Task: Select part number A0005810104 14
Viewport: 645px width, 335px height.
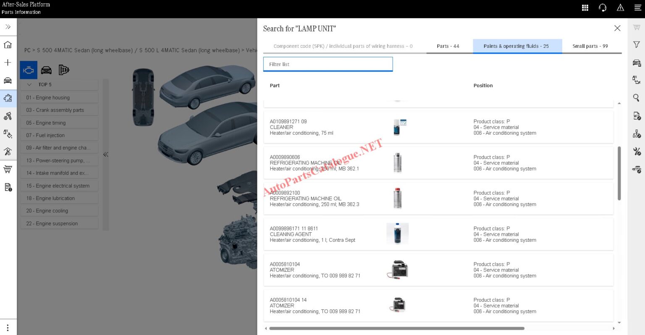Action: 288,300
